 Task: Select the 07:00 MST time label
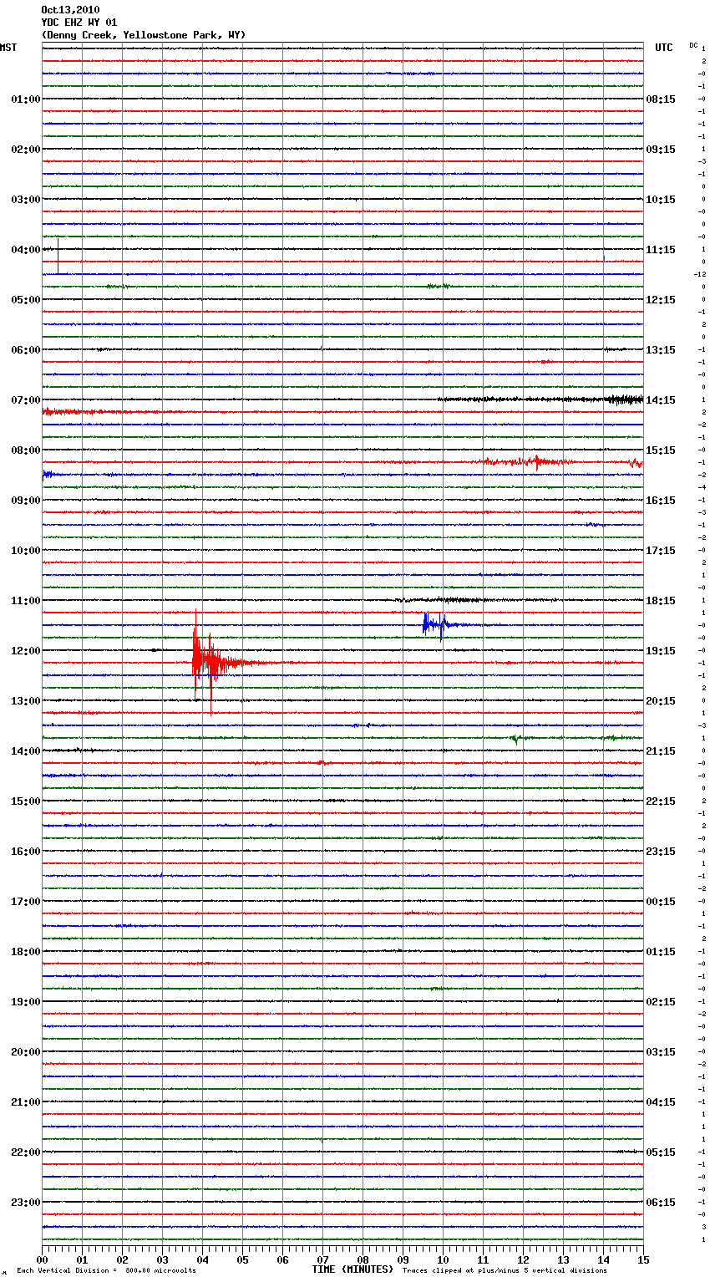coord(26,400)
